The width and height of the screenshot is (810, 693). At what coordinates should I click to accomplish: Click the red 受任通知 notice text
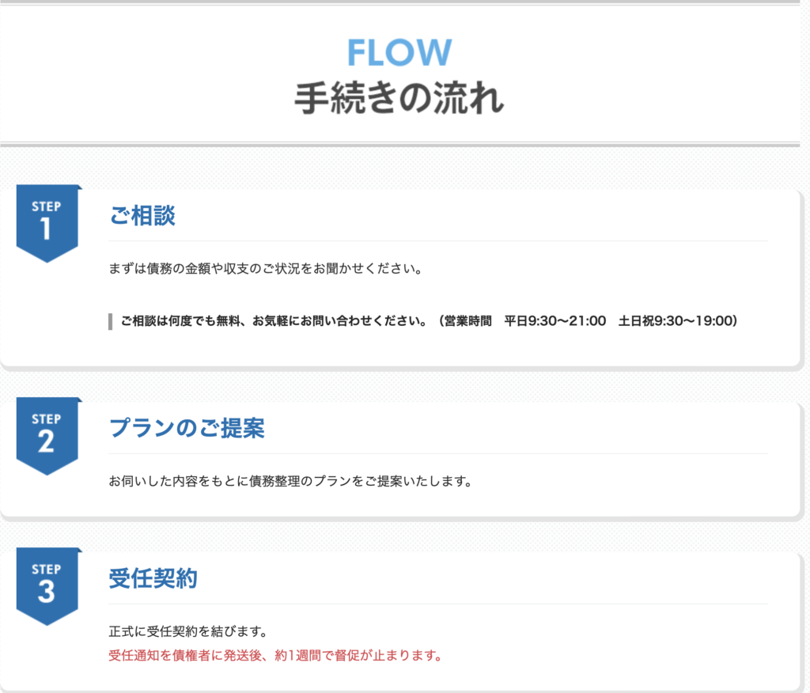point(275,656)
